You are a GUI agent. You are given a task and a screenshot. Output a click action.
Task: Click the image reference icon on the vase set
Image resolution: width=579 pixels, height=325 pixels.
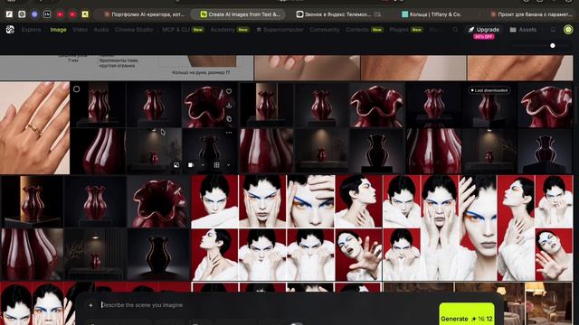(x=176, y=165)
